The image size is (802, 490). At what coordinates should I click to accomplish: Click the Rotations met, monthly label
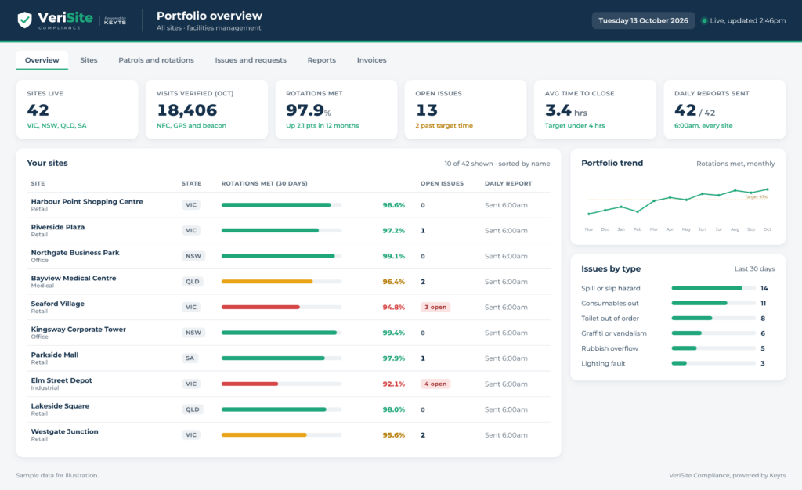735,164
